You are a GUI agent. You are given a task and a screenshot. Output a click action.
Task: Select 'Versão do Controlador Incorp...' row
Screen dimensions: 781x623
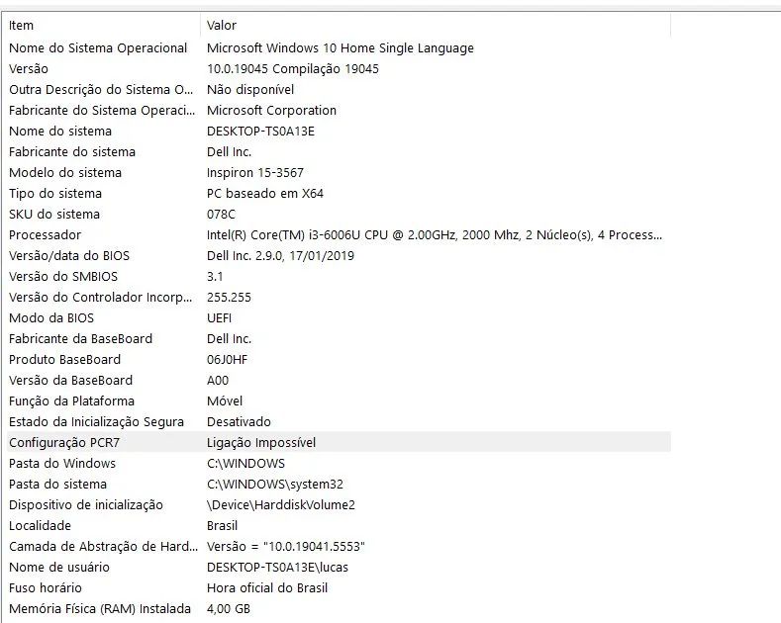click(x=339, y=298)
